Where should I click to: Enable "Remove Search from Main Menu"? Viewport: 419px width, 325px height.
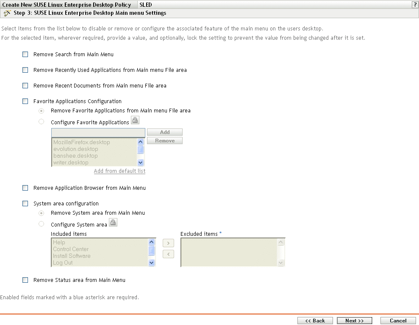tap(25, 54)
